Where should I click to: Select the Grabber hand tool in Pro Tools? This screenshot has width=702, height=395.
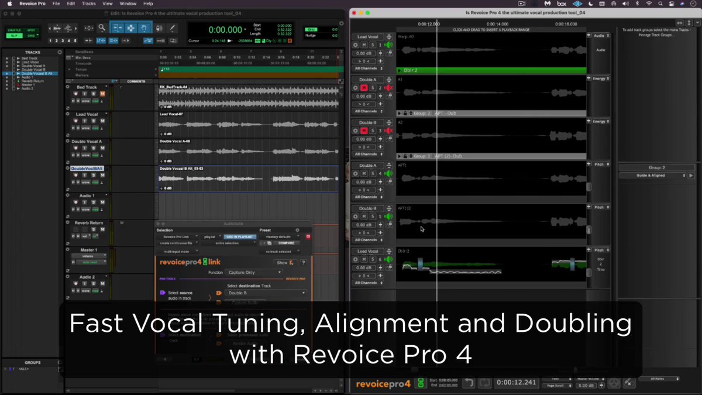click(x=144, y=28)
